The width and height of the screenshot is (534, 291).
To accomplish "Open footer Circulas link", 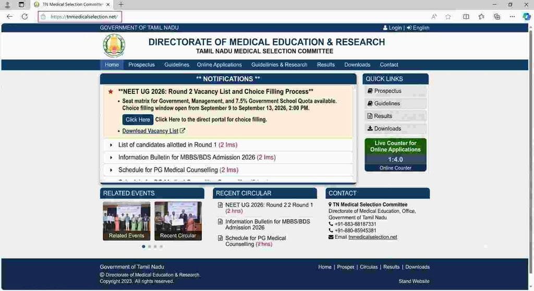I will tap(369, 267).
